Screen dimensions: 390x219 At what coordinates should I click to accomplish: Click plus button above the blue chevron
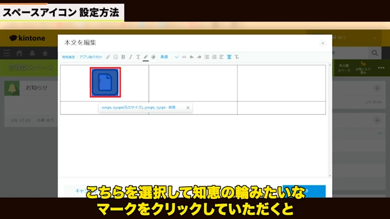377,120
